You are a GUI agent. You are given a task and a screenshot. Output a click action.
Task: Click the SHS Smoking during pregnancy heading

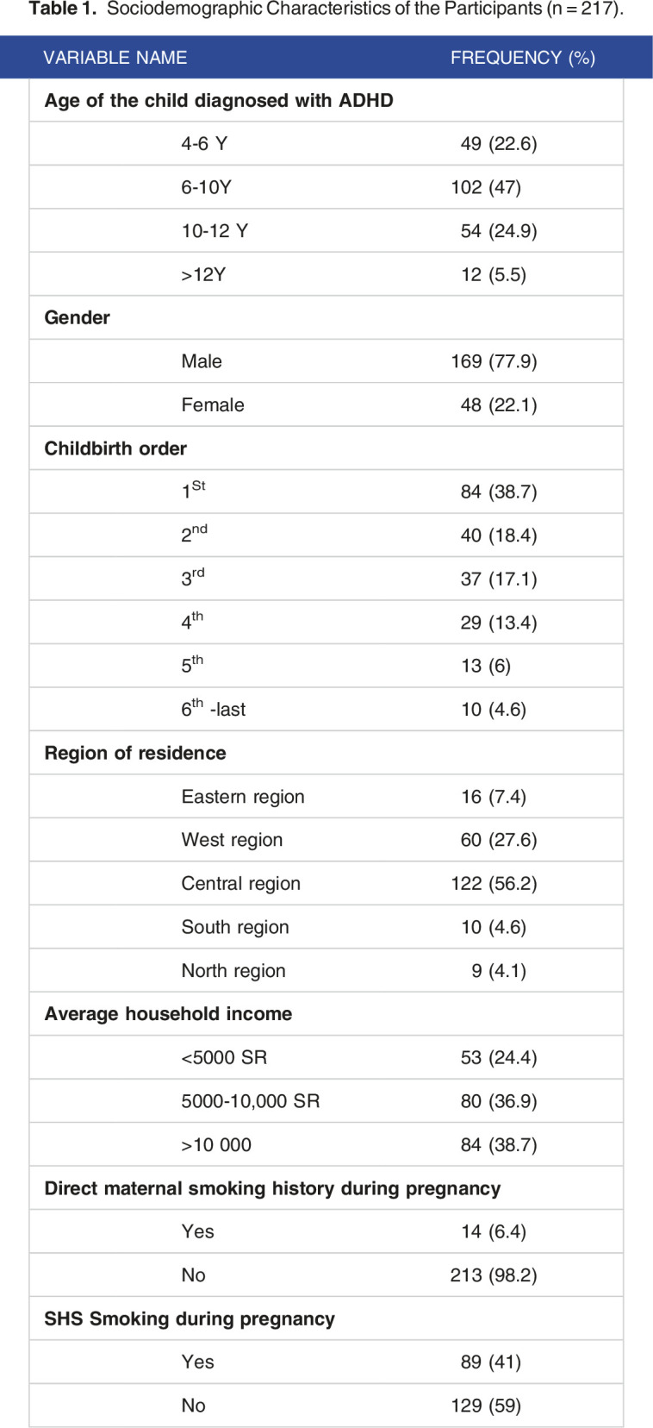click(x=190, y=1318)
